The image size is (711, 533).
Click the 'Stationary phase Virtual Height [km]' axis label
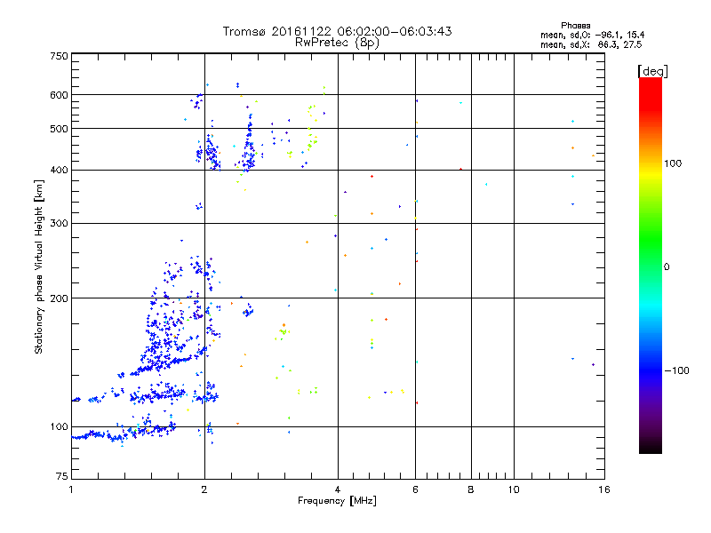(39, 266)
